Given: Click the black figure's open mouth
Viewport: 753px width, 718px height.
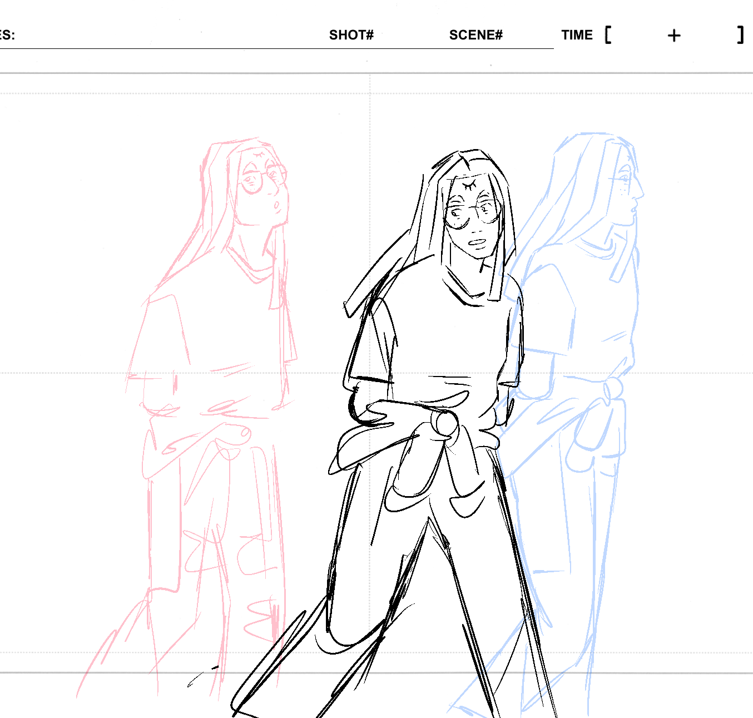Looking at the screenshot, I should pyautogui.click(x=478, y=242).
